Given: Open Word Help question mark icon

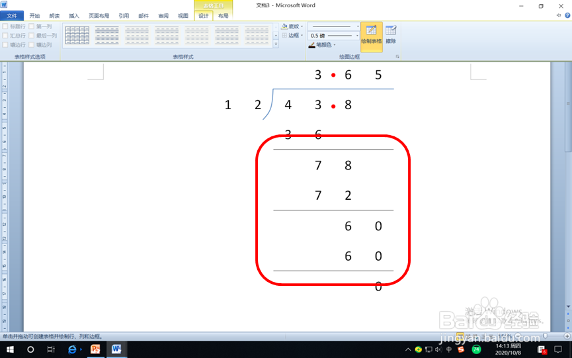Looking at the screenshot, I should click(x=567, y=15).
